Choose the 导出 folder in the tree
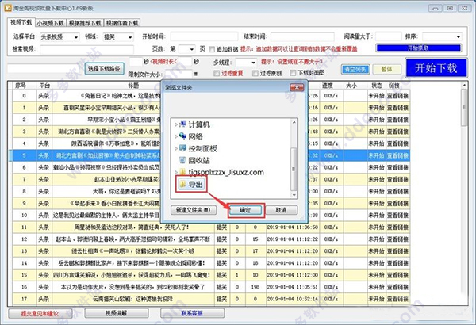Viewport: 476px width, 325px height. coord(191,184)
